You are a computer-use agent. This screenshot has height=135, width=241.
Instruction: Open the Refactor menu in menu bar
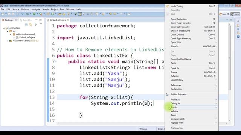pos(25,9)
